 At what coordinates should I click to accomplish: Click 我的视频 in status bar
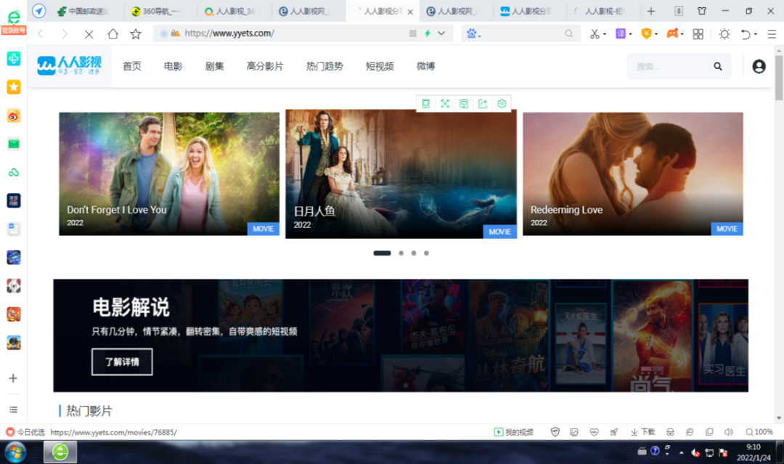coord(513,432)
